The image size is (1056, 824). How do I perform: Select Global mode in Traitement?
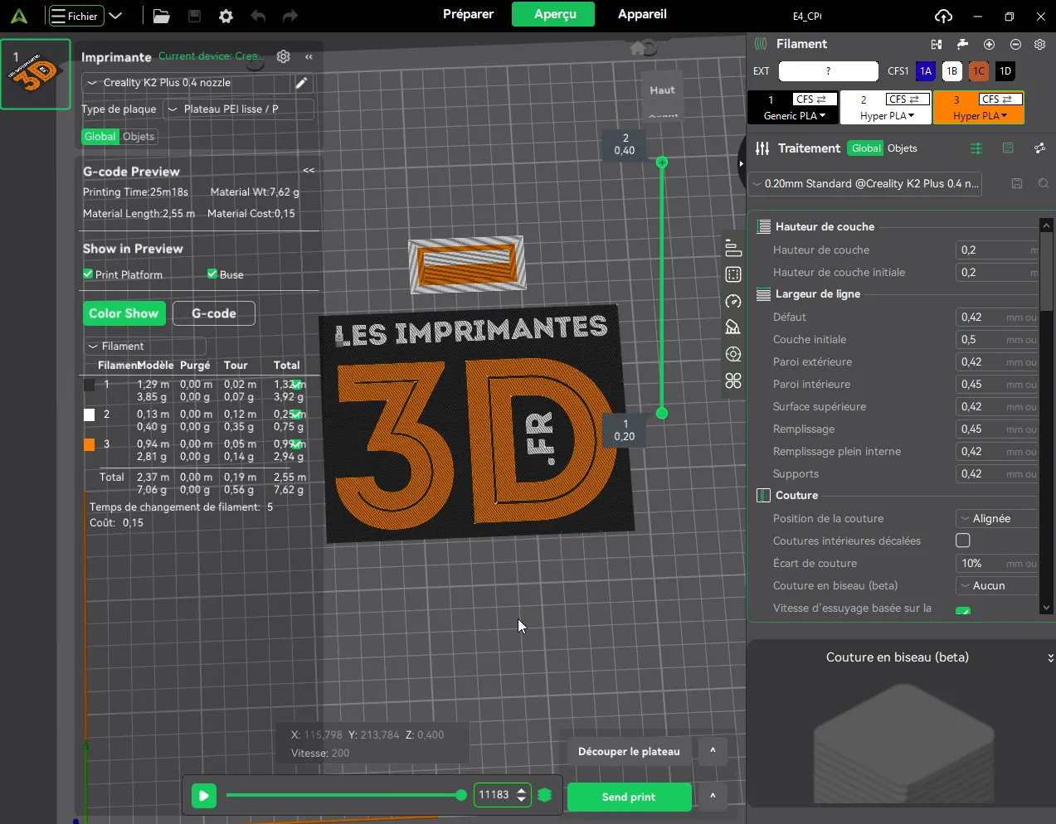pos(866,148)
